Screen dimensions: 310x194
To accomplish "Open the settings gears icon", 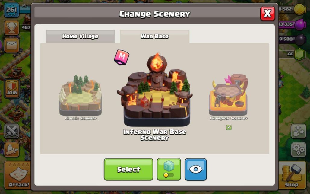I will [298, 149].
